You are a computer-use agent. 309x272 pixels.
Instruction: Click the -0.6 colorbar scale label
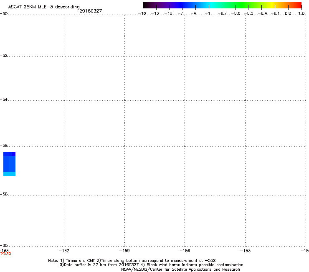coord(236,13)
